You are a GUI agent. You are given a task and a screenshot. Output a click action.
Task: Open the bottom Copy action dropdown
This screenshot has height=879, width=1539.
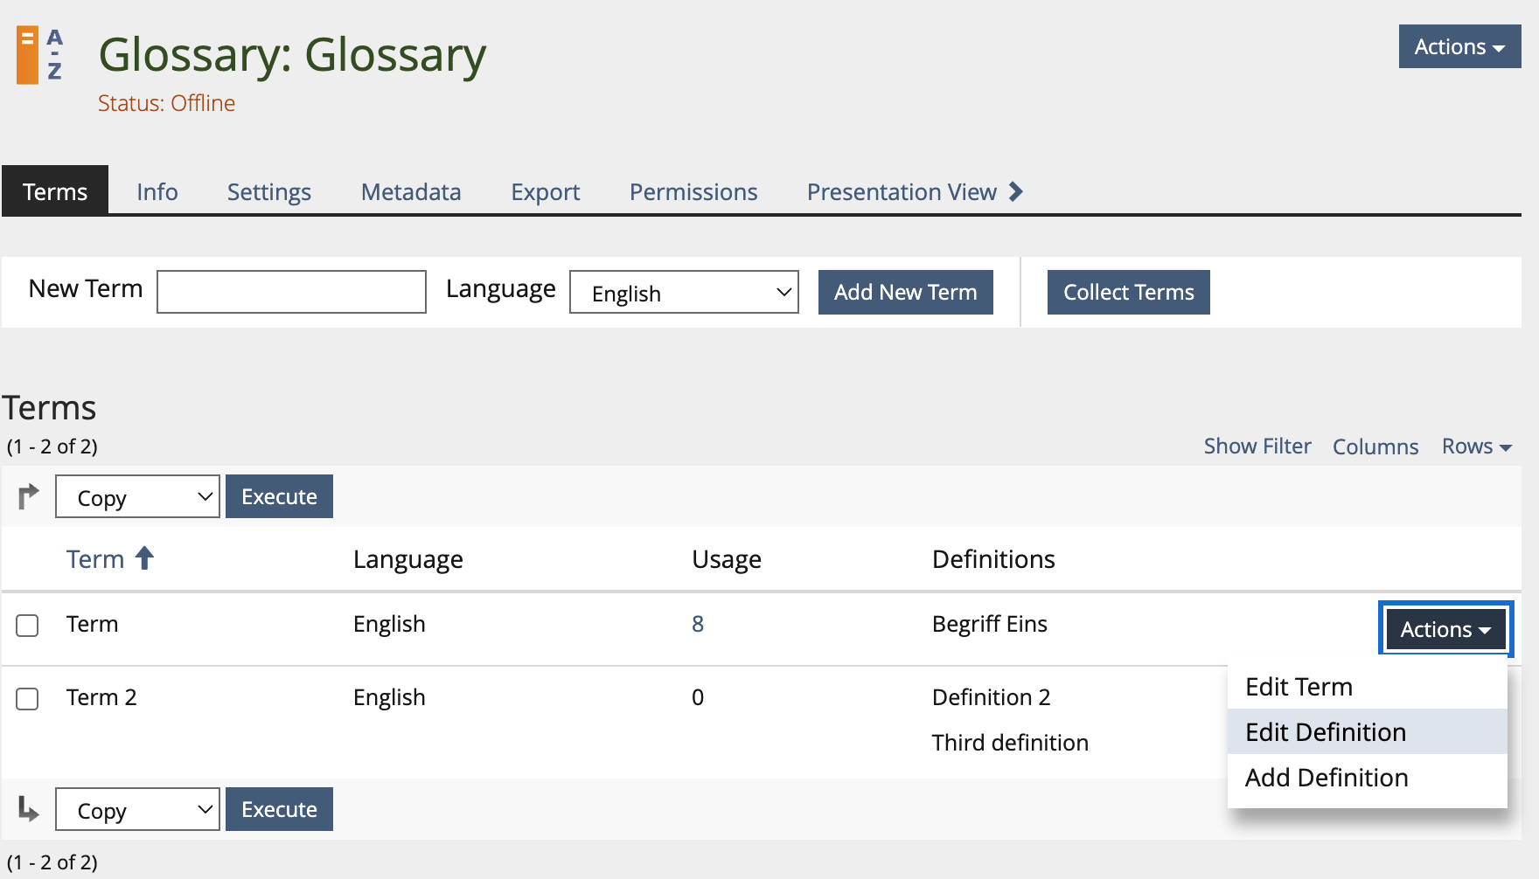[137, 810]
